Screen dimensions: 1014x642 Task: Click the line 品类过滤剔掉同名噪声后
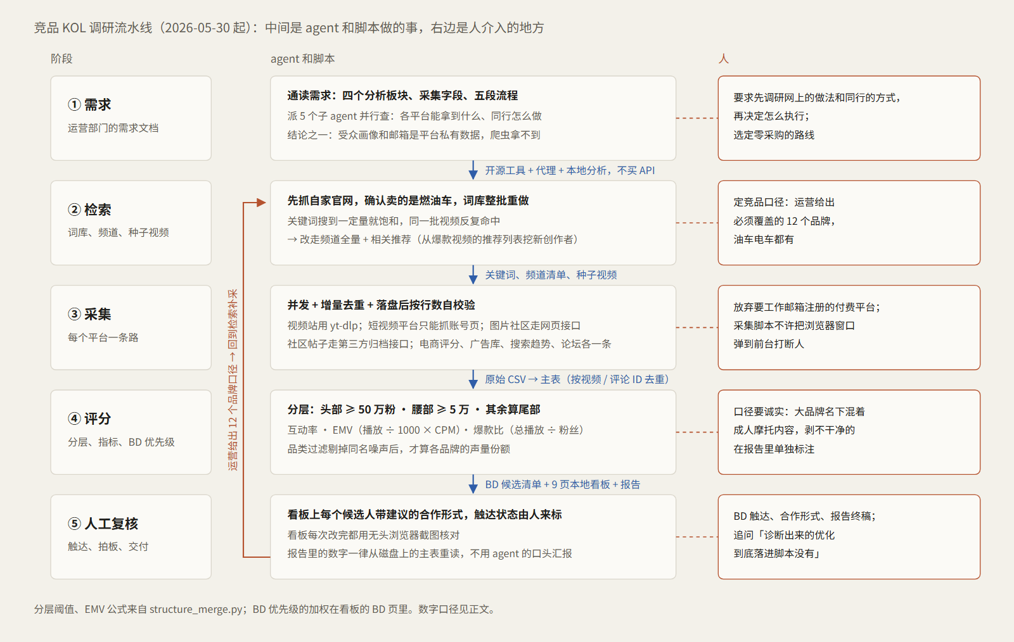(x=399, y=449)
